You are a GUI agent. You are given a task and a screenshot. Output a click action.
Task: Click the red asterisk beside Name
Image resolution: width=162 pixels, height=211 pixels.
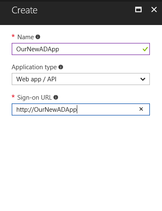click(x=13, y=36)
